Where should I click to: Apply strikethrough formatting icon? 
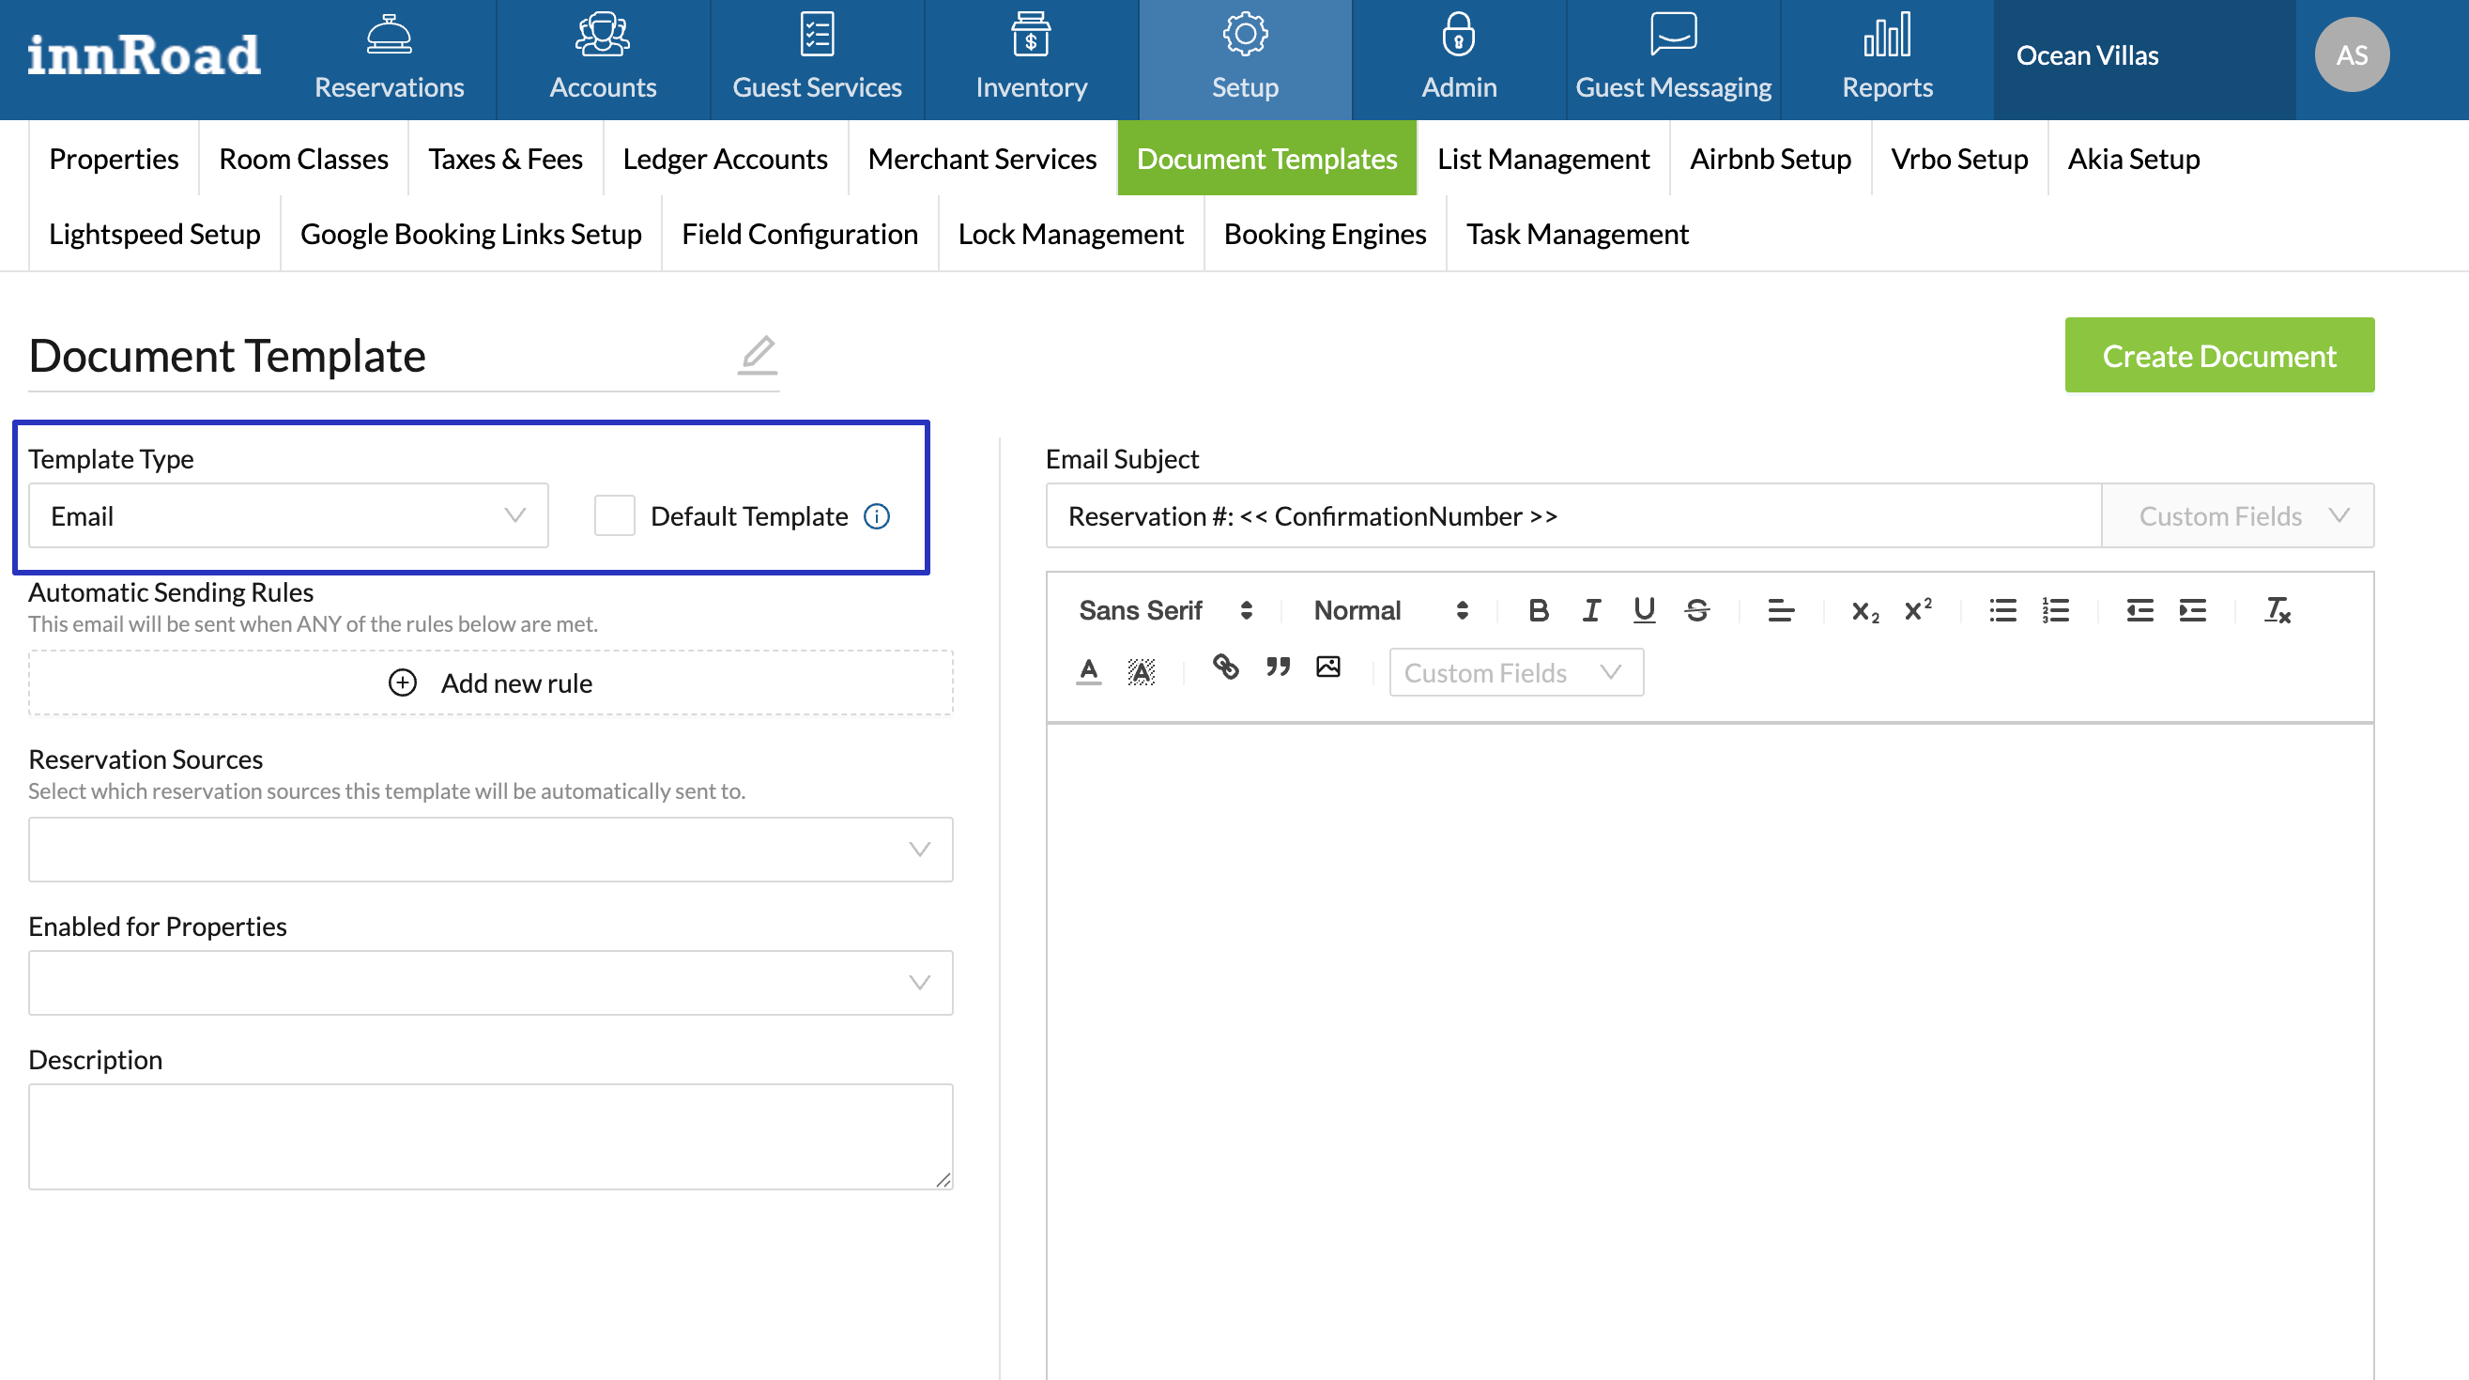point(1696,610)
